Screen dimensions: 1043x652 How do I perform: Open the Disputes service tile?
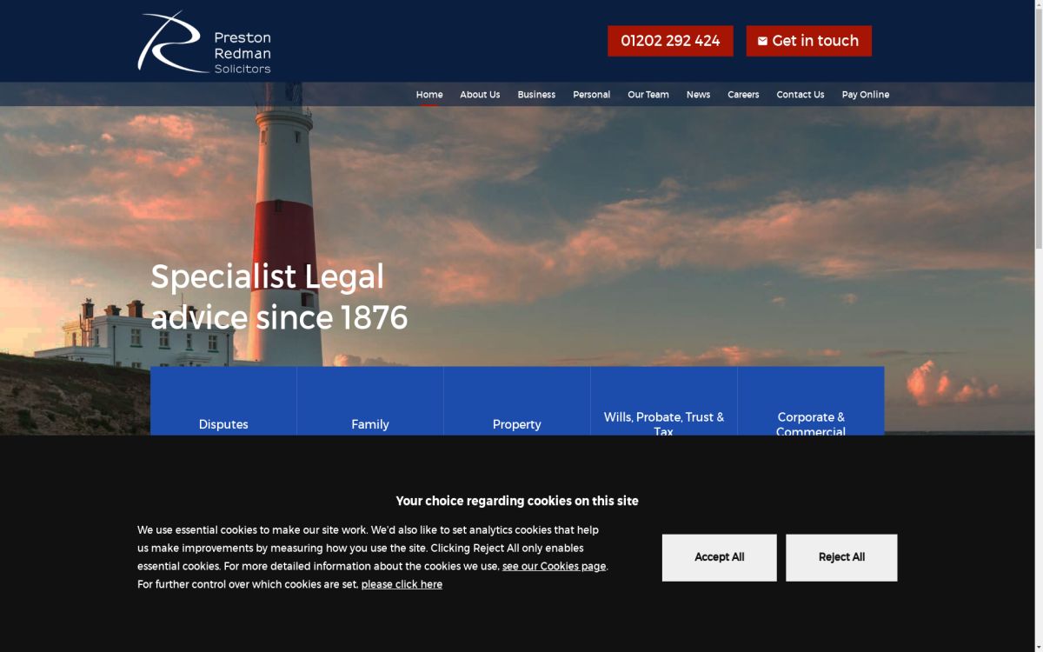click(x=223, y=409)
